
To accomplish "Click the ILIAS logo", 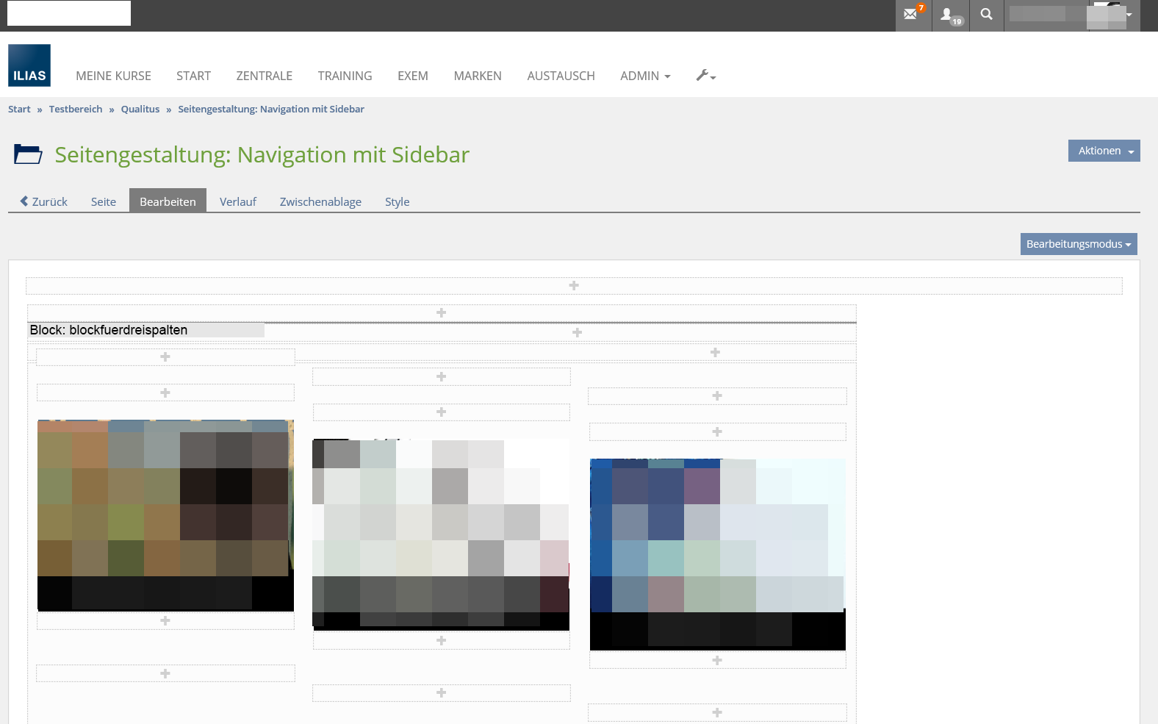I will (29, 65).
